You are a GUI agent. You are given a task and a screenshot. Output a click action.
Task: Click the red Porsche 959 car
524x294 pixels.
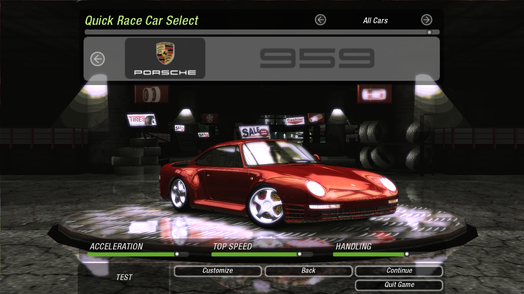pos(278,184)
